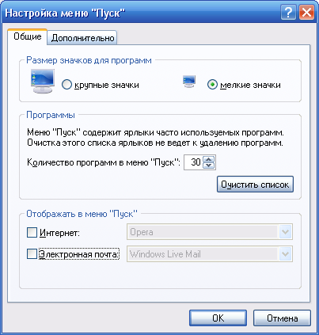Click the small monitor icon preview

[x=189, y=82]
